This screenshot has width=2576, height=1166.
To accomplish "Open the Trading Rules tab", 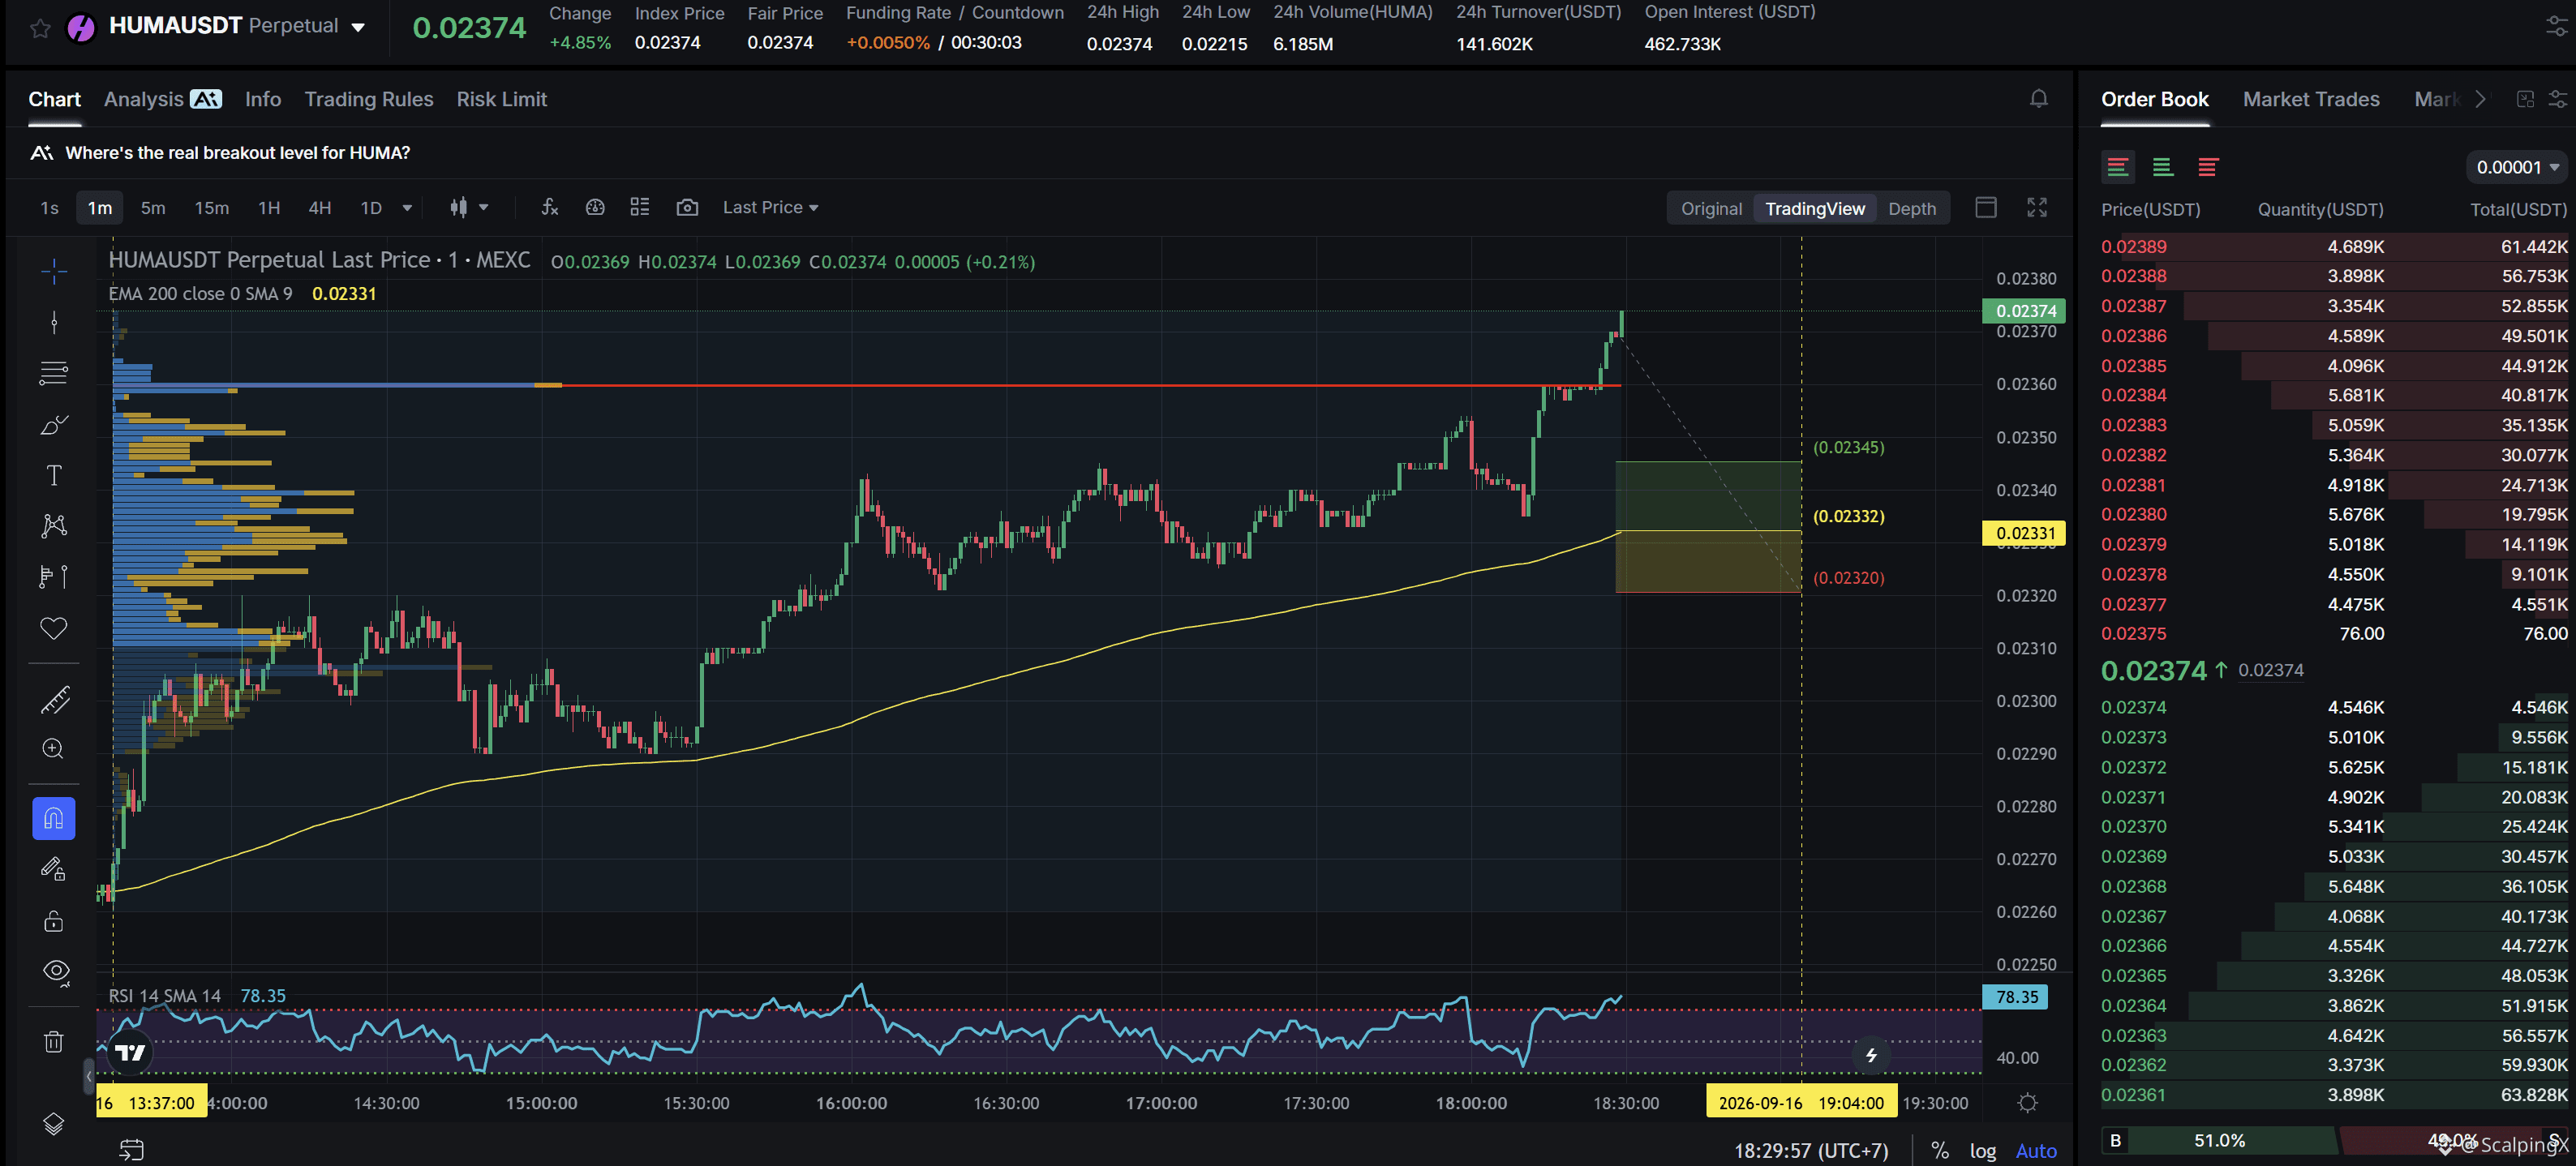I will [369, 99].
